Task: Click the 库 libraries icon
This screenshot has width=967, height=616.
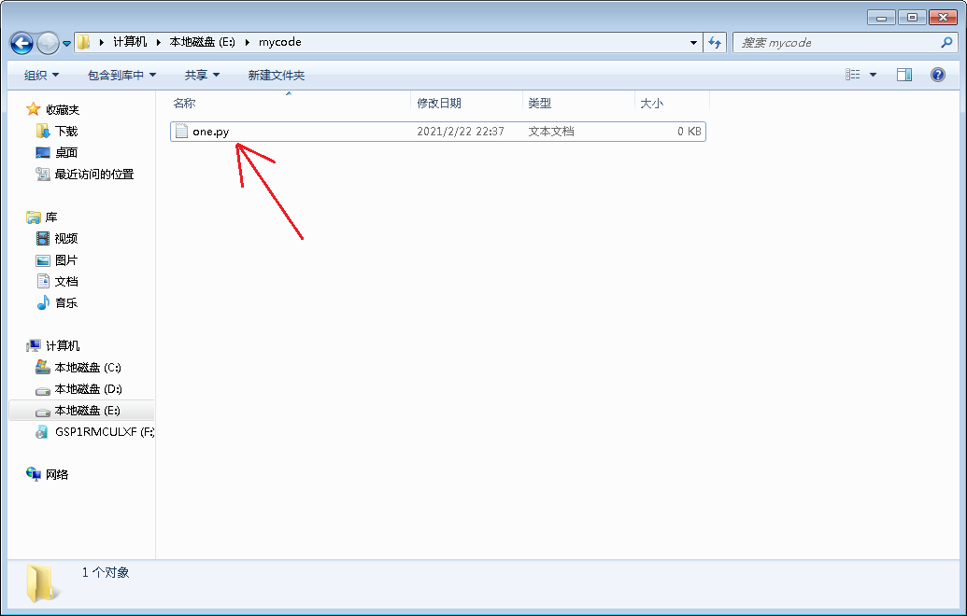Action: [x=34, y=217]
